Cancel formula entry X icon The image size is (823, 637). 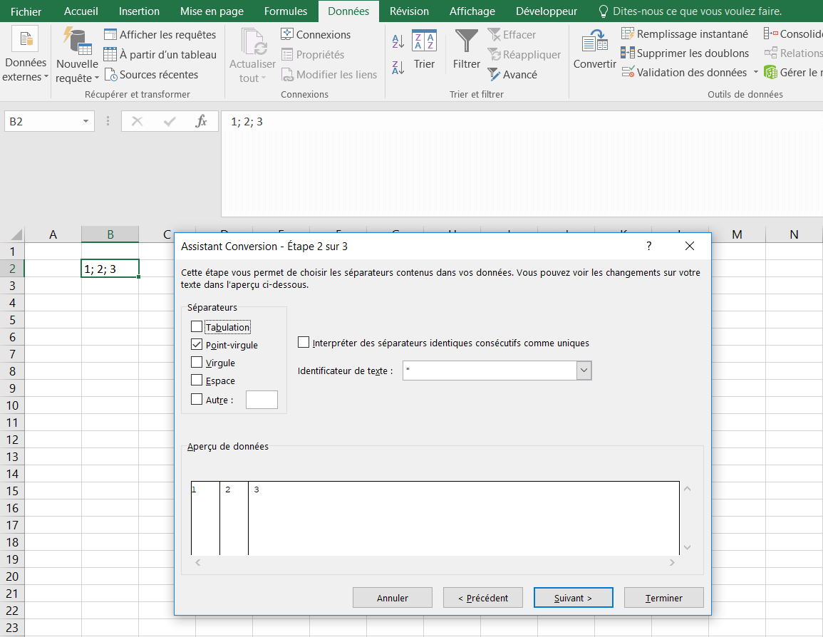[137, 122]
